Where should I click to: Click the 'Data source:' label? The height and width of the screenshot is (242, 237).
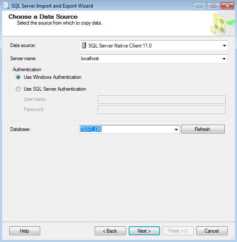coord(23,45)
